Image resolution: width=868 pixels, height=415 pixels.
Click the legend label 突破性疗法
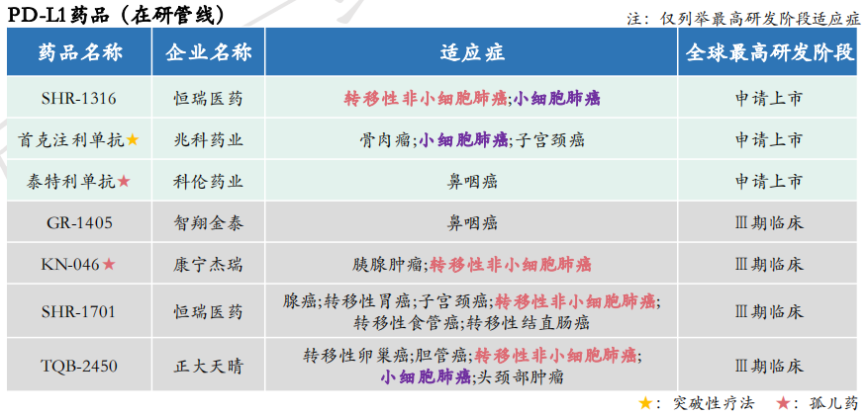714,403
